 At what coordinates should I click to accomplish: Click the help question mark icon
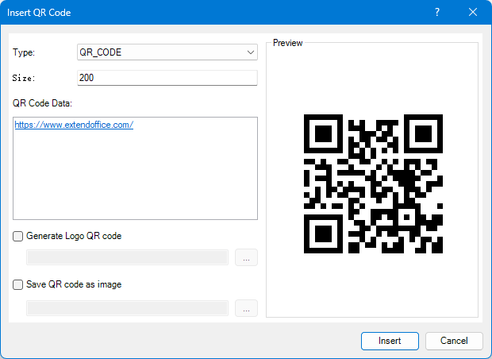click(x=436, y=12)
